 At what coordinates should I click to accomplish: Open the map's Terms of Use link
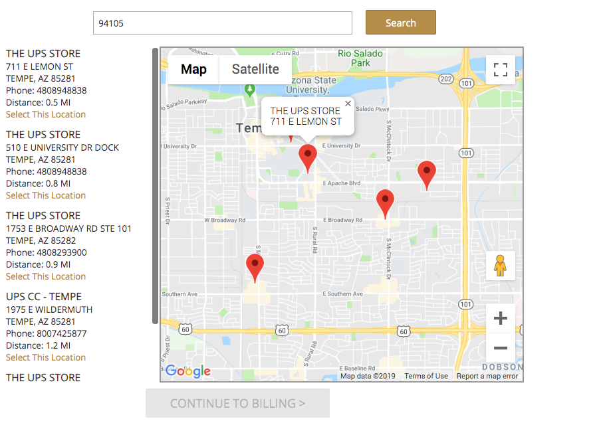[426, 377]
